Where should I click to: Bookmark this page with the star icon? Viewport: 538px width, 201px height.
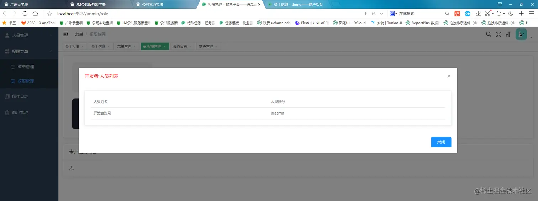coord(49,14)
